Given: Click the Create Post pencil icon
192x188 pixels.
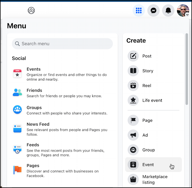Looking at the screenshot, I should tap(133, 56).
